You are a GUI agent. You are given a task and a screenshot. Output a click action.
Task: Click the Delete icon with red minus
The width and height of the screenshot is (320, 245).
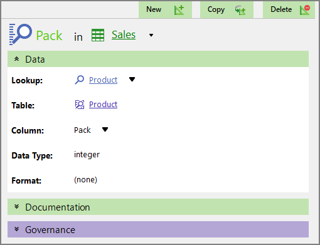[x=304, y=10]
